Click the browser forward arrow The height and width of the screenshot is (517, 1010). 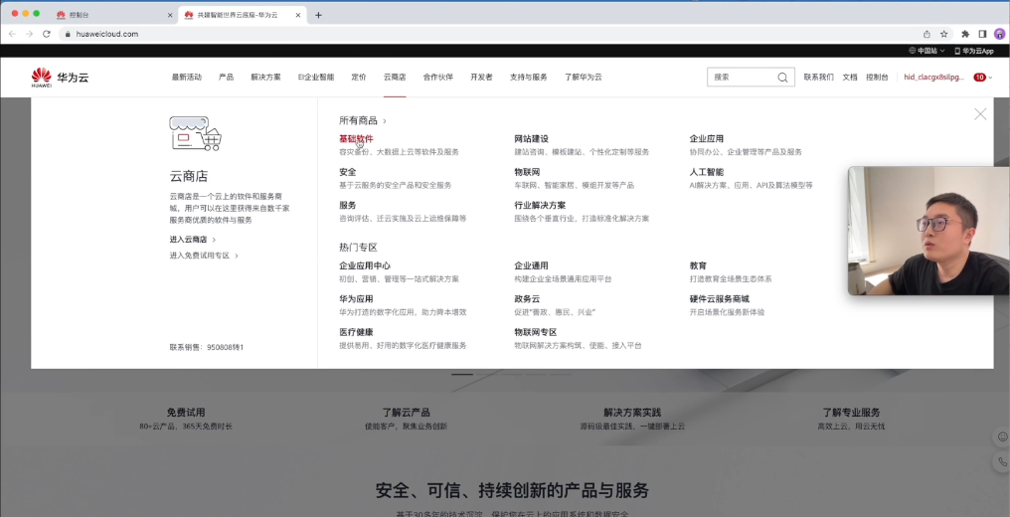29,34
